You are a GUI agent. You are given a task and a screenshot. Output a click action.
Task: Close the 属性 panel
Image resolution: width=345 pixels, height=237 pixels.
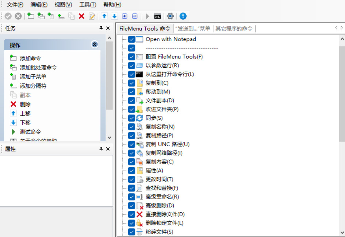(108, 149)
